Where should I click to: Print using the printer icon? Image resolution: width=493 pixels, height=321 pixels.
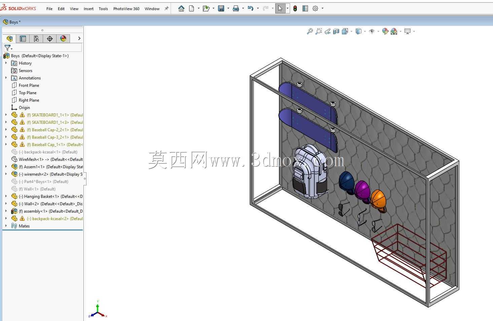(236, 8)
